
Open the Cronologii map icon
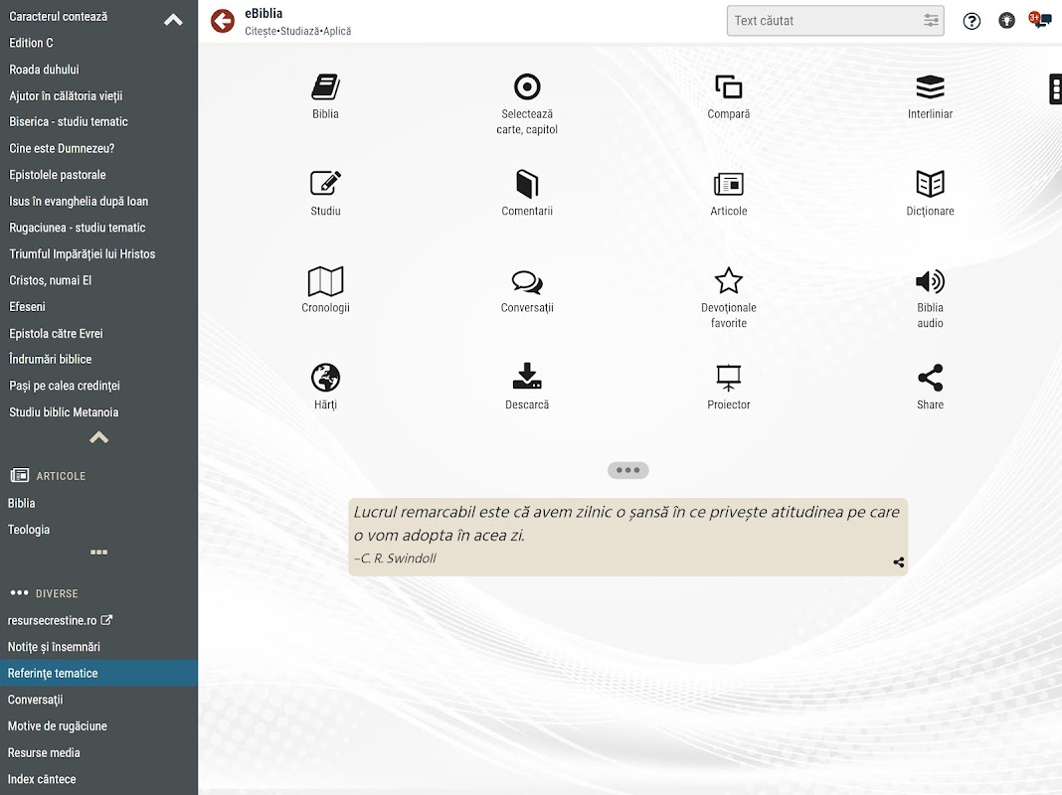tap(325, 281)
